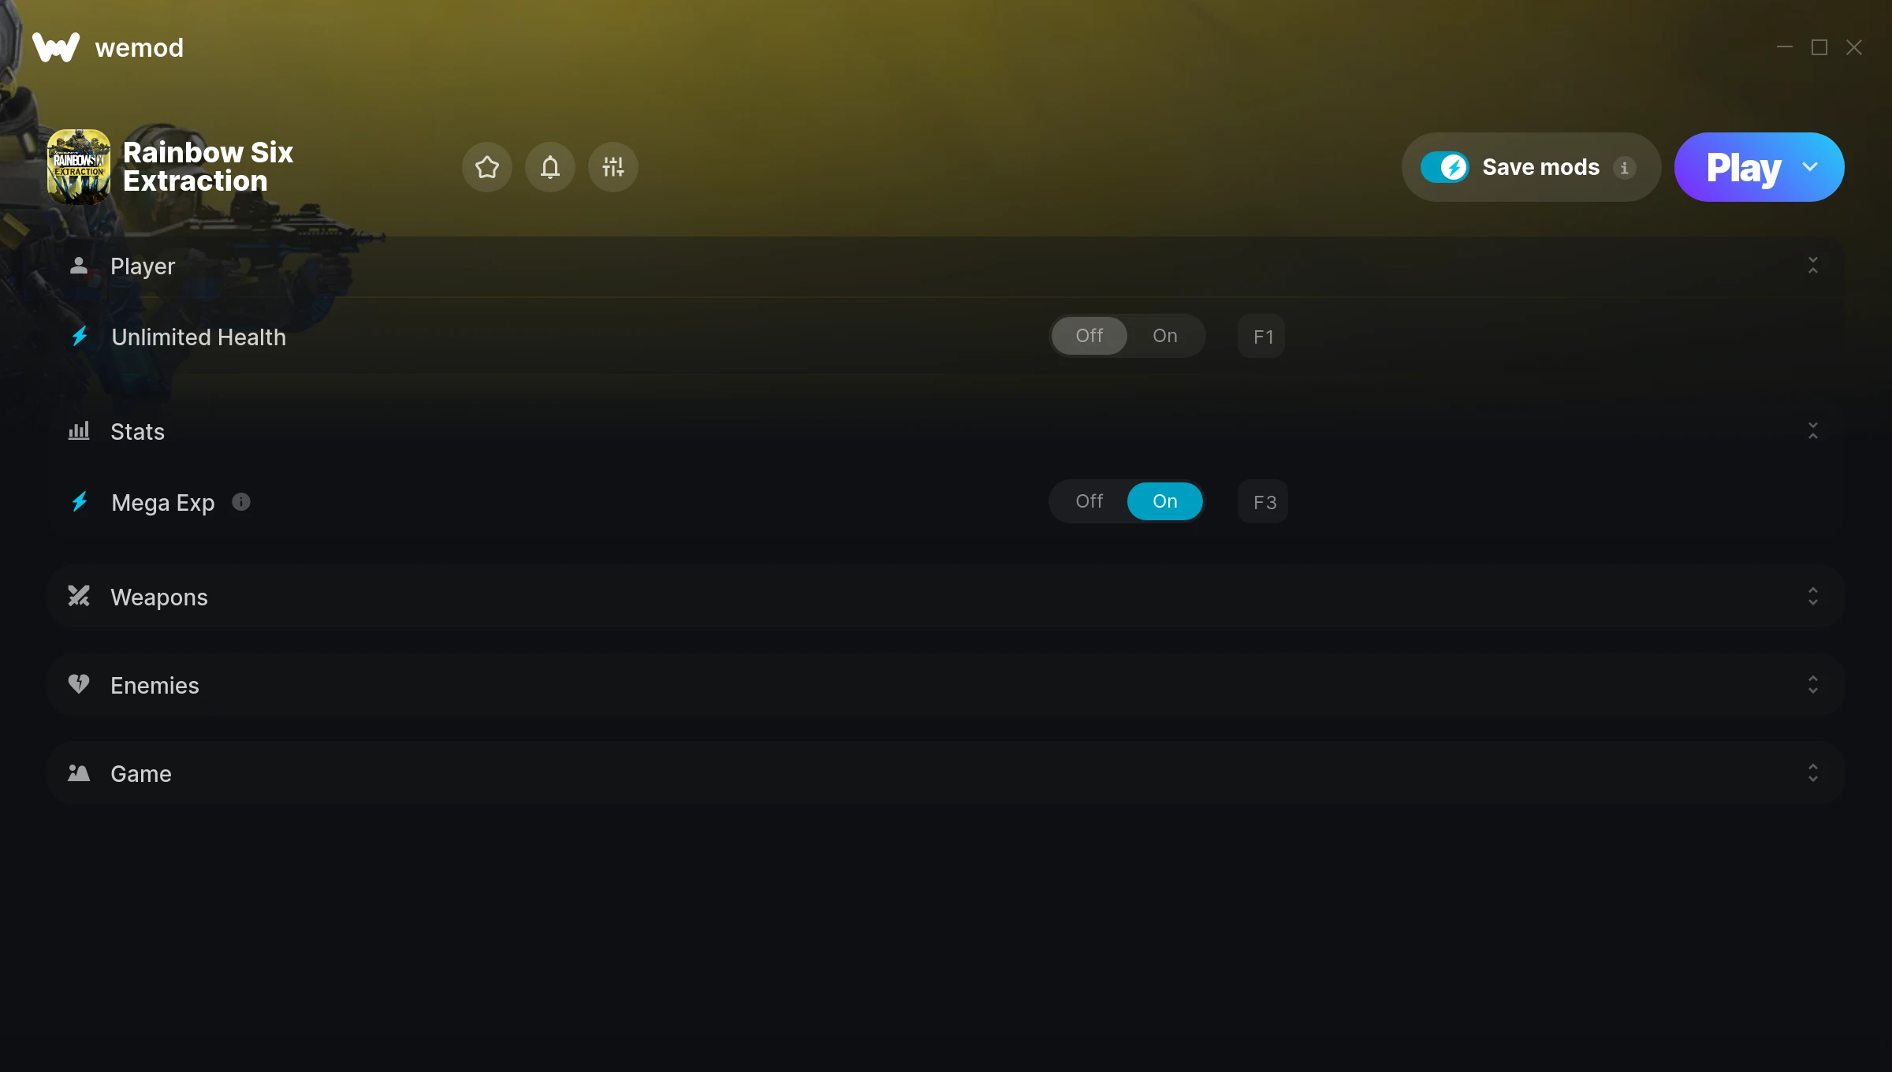Turn Unlimited Health On
The height and width of the screenshot is (1072, 1892).
point(1164,336)
